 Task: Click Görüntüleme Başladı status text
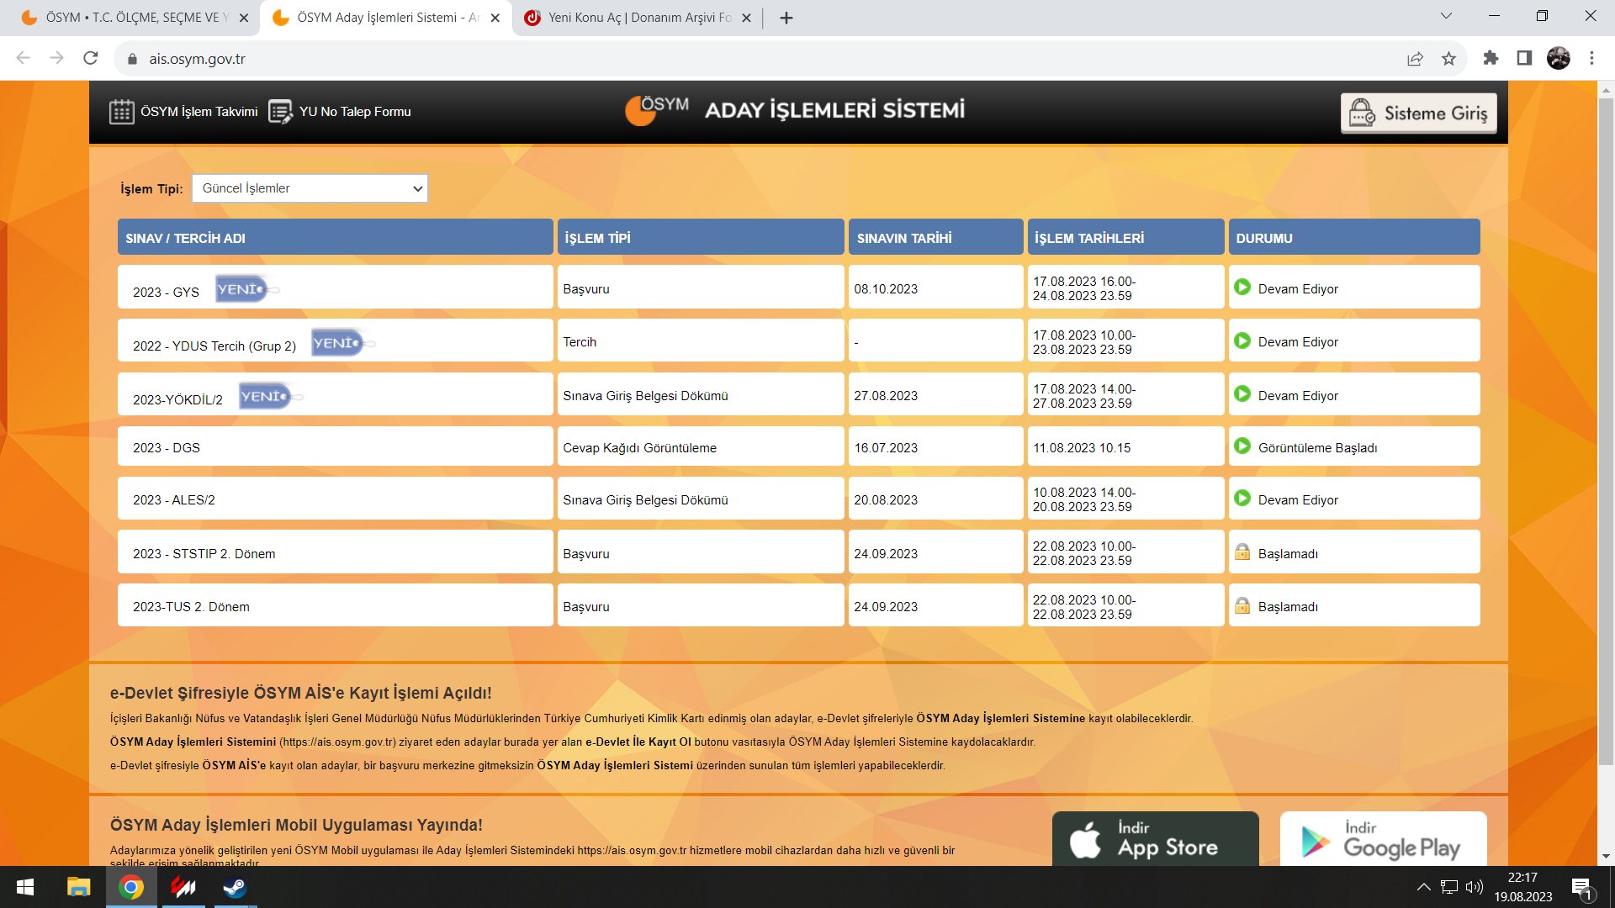click(1317, 448)
